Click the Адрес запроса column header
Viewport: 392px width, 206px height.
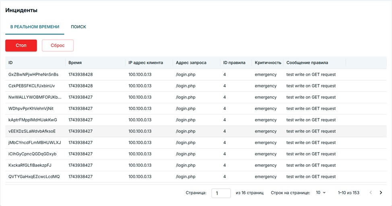coord(191,63)
